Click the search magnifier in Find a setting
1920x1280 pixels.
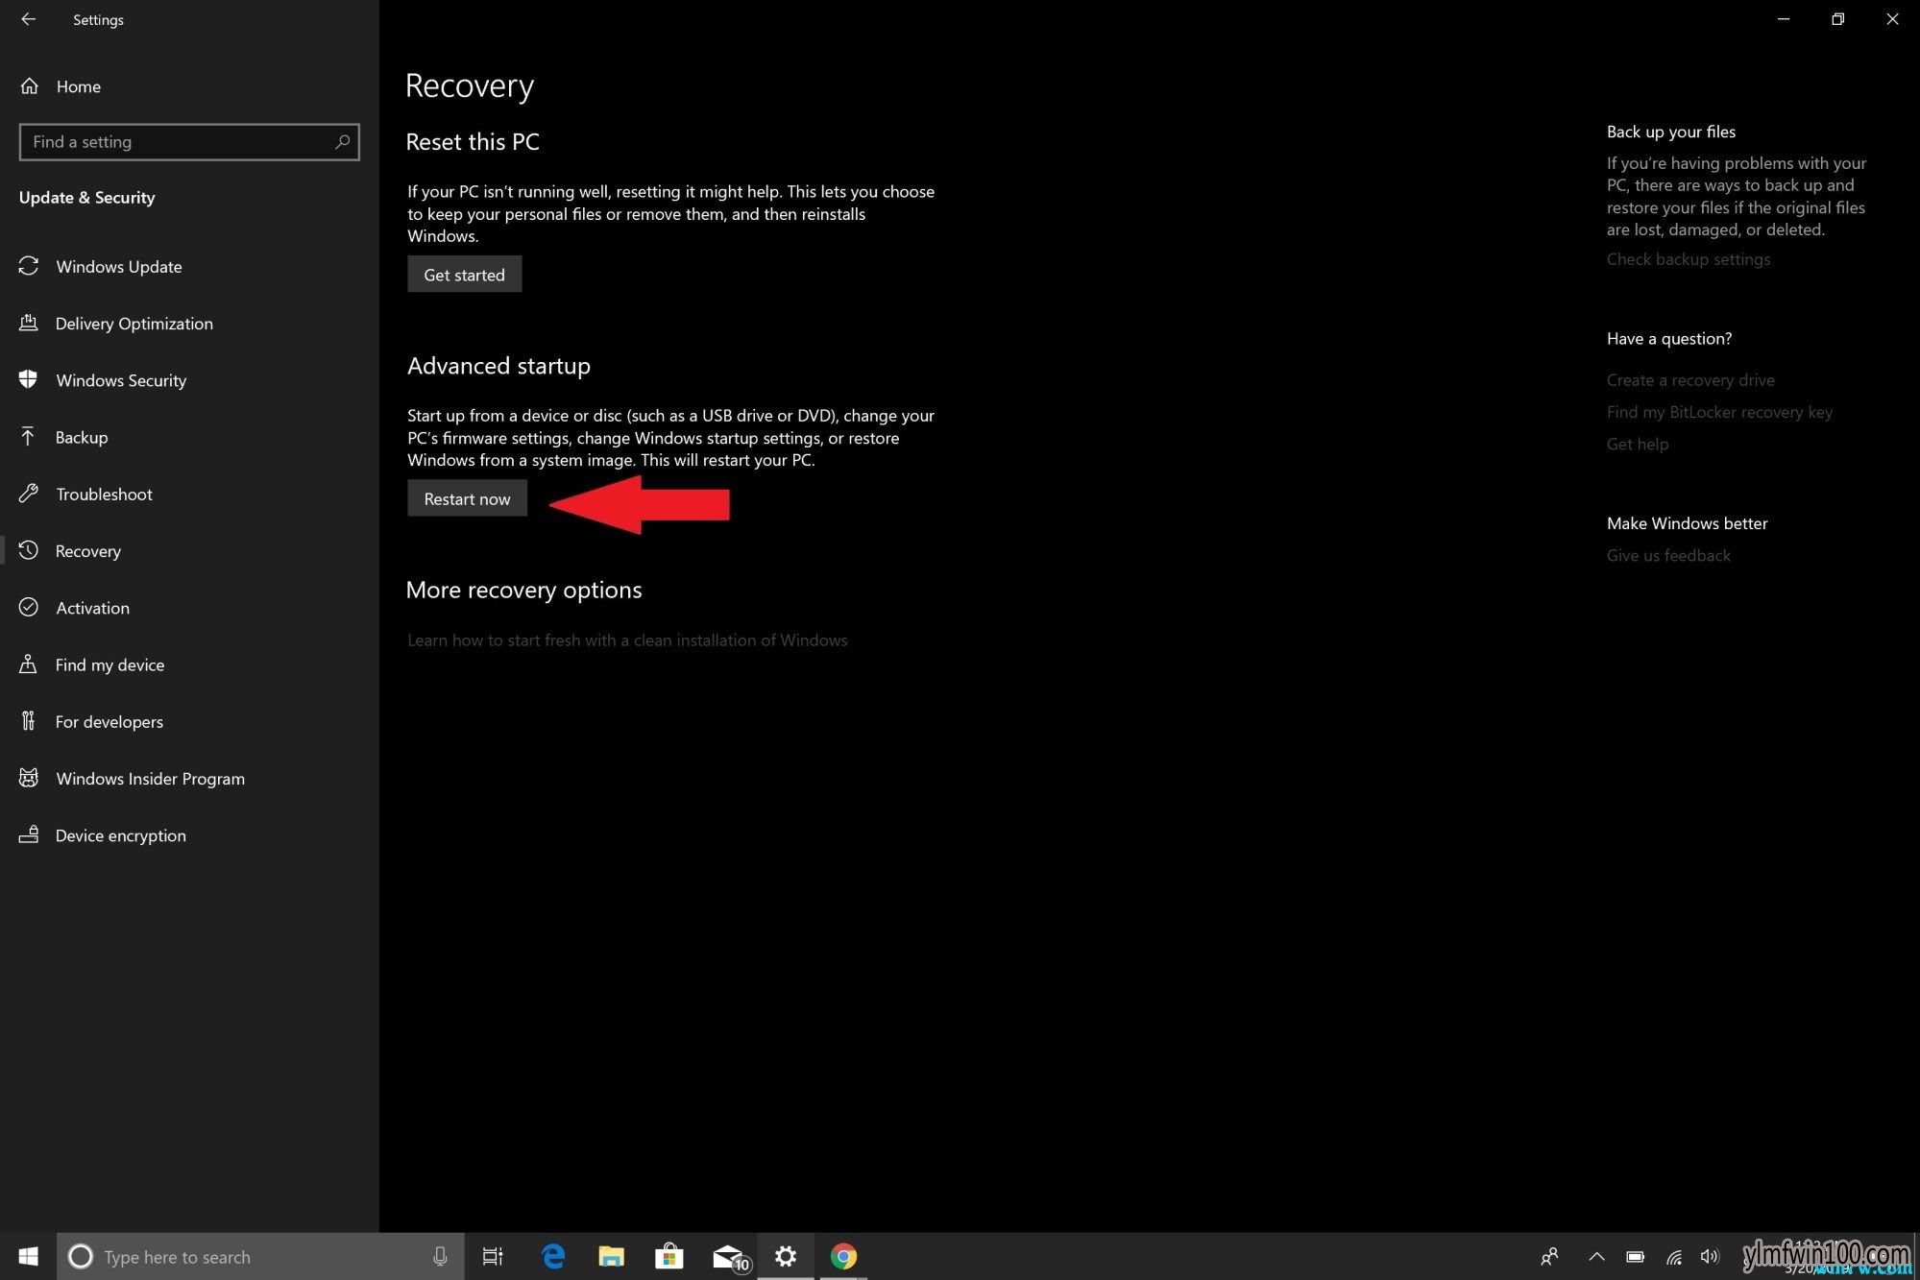pyautogui.click(x=342, y=142)
